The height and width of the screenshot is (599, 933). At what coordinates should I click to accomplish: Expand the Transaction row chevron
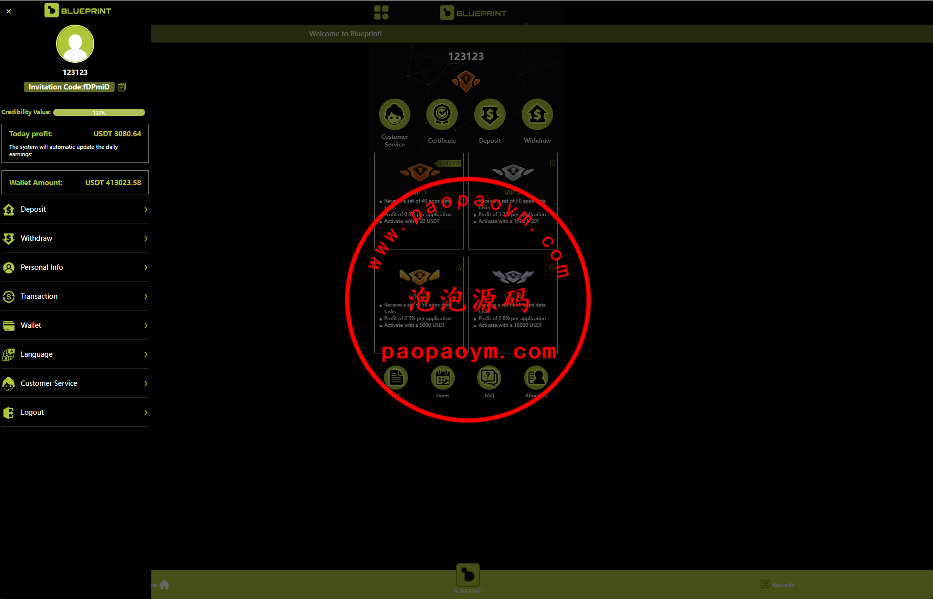pos(146,296)
